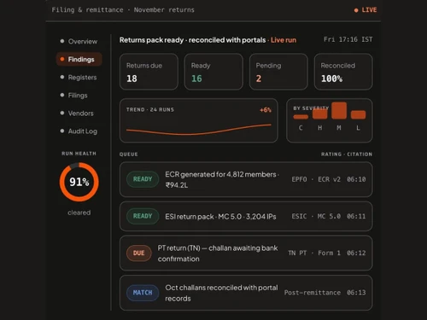Viewport: 427px width, 320px height.
Task: Click the EPFO · ECR v2 citation
Action: (316, 179)
